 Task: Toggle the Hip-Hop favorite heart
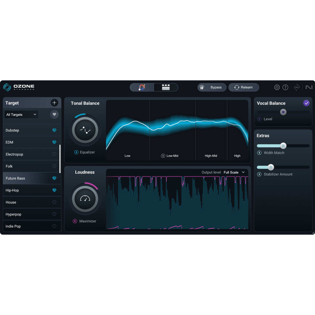coord(54,190)
